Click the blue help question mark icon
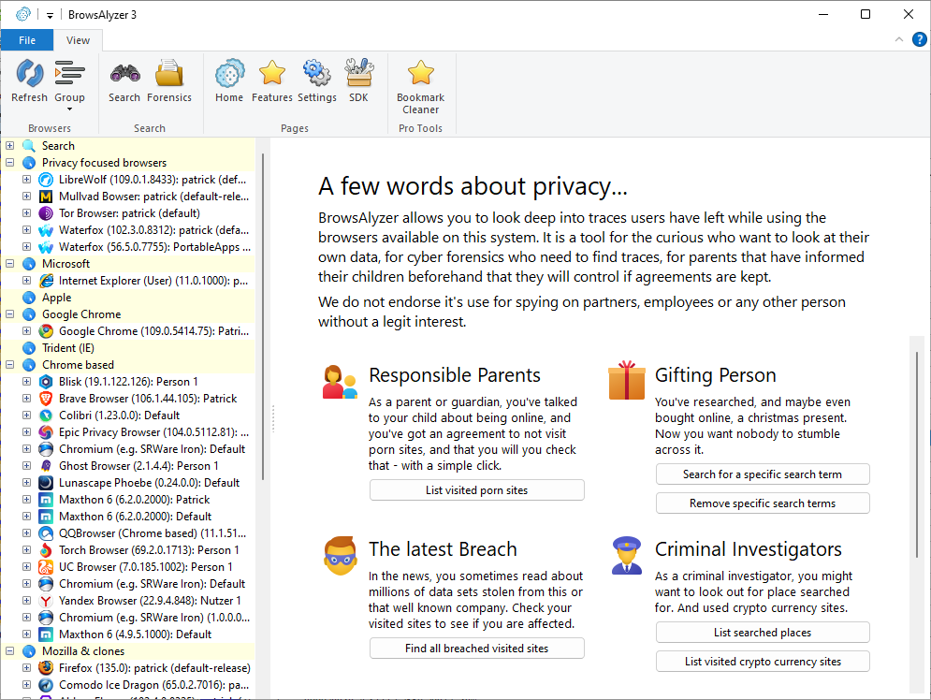Screen dimensions: 931x700 (x=919, y=40)
